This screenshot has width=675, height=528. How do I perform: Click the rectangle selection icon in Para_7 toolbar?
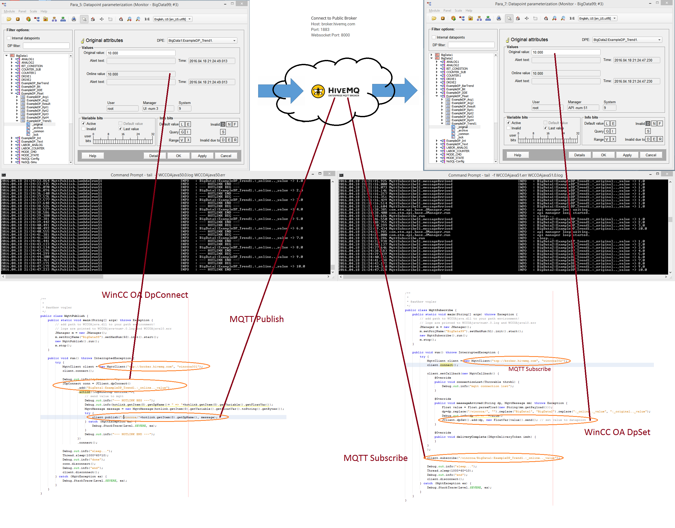(535, 18)
